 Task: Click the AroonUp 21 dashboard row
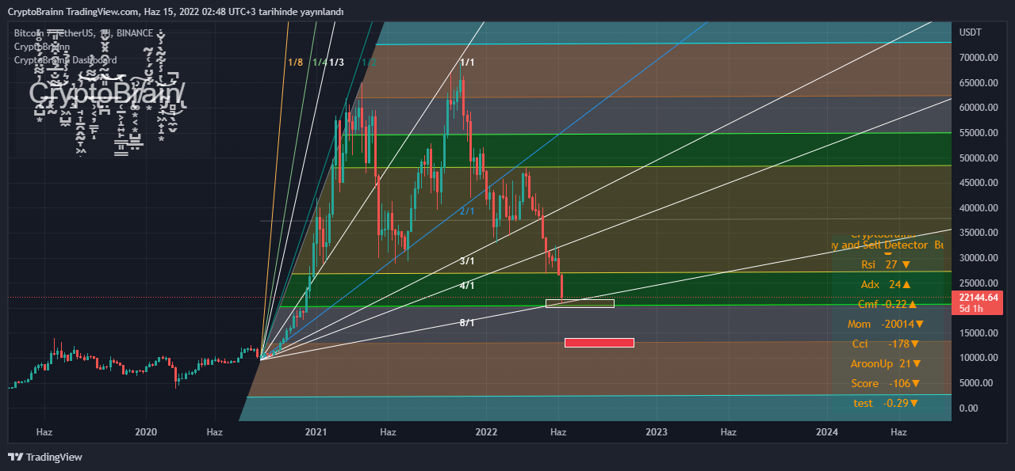tap(886, 363)
